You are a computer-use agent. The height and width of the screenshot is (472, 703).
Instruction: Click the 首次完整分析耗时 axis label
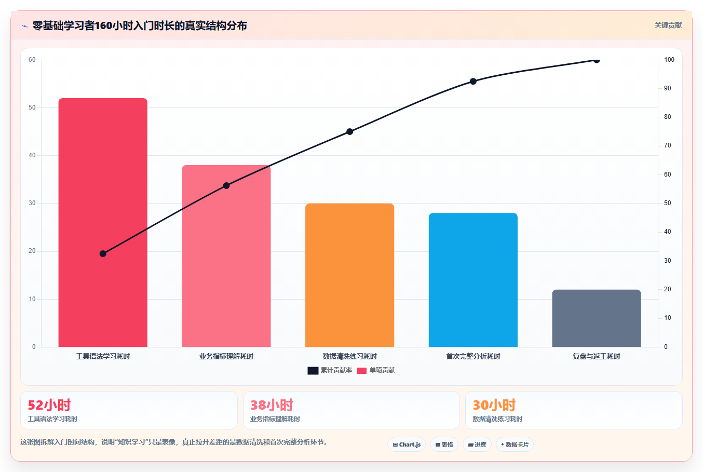[x=473, y=356]
